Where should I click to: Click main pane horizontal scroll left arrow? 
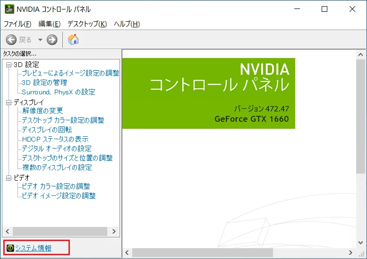point(127,253)
